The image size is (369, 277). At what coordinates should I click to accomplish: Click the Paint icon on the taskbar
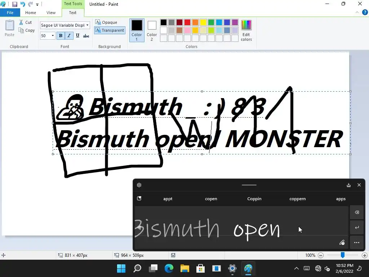click(248, 268)
